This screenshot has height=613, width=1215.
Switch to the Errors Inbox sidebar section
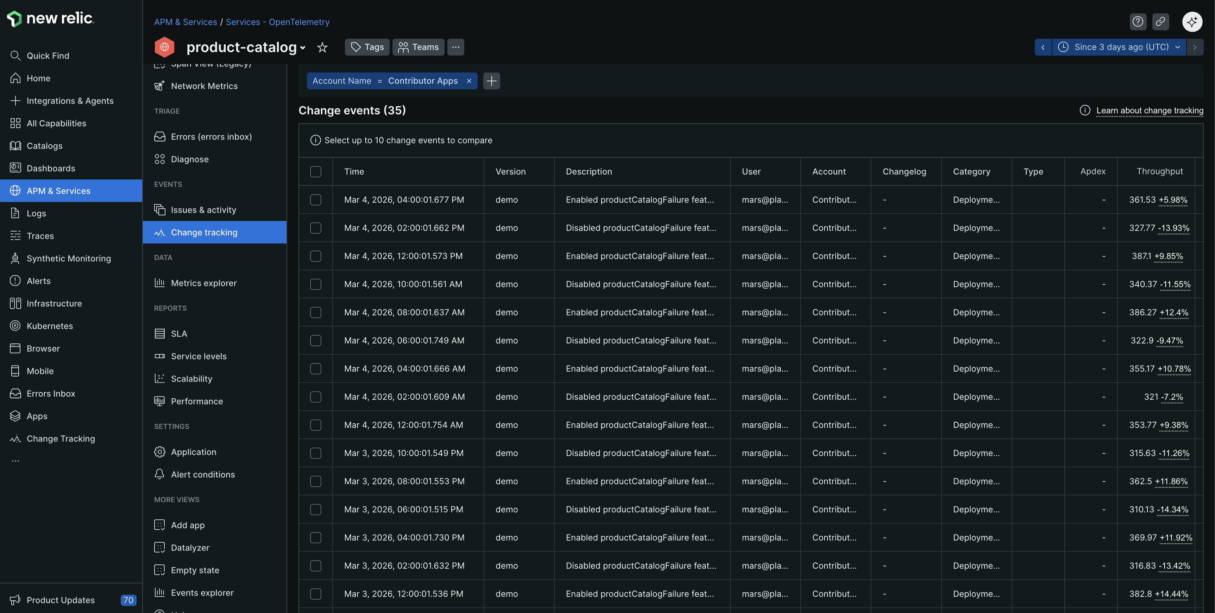pyautogui.click(x=50, y=393)
